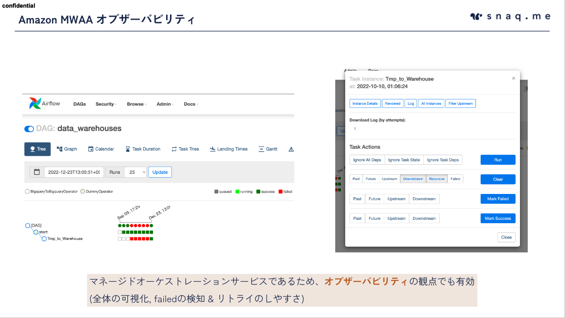565x318 pixels.
Task: Toggle Past in the Mark Success row
Action: pyautogui.click(x=358, y=218)
